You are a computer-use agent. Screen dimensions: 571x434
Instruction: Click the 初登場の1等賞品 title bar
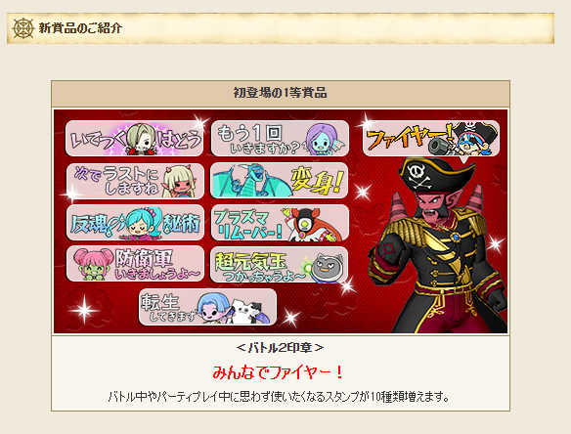click(281, 93)
